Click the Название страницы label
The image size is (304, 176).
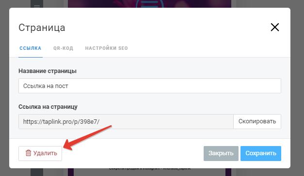48,71
